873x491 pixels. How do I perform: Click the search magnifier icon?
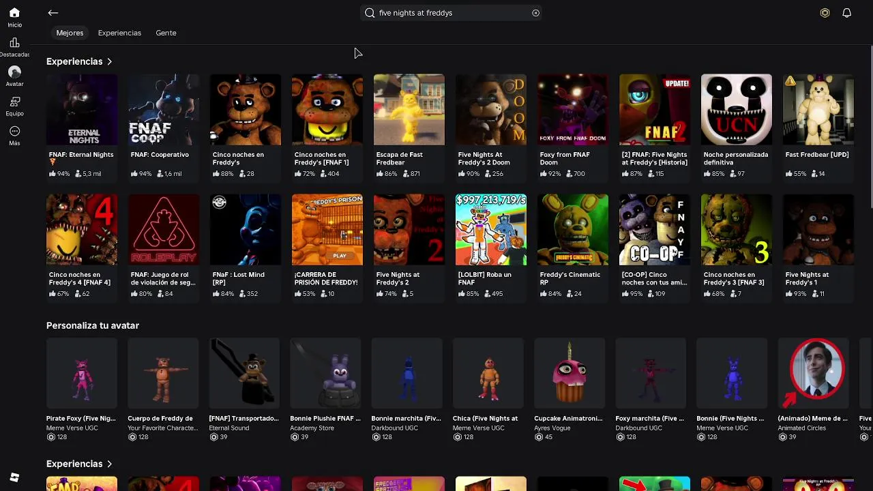[x=370, y=13]
